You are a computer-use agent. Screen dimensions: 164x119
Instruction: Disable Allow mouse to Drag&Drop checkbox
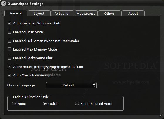coord(9,67)
